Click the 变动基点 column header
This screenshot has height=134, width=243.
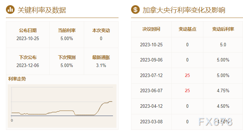point(187,29)
